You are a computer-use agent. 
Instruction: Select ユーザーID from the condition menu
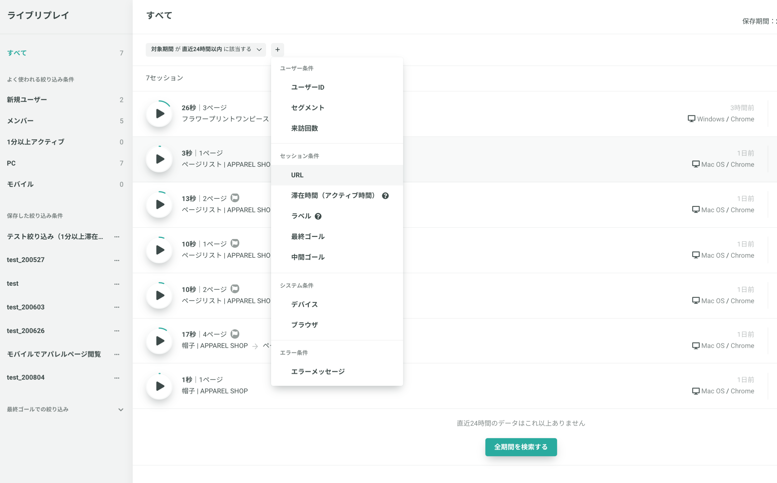point(337,87)
